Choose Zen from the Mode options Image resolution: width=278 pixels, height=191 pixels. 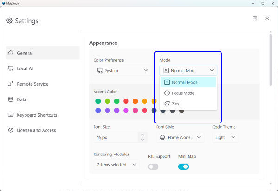(x=175, y=104)
